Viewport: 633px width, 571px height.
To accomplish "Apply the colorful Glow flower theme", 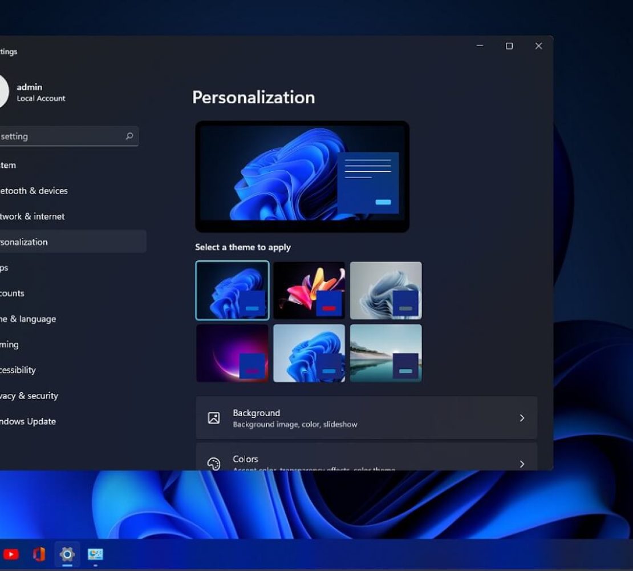I will pyautogui.click(x=309, y=290).
